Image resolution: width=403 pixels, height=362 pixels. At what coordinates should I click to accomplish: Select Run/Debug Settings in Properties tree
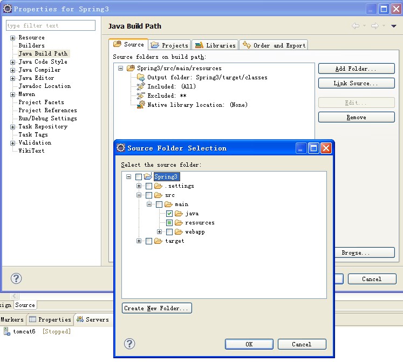(47, 118)
